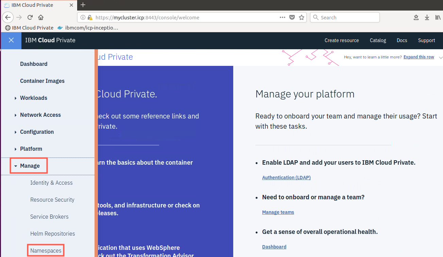
Task: Open the bookmarks menu toolbar icon
Action: click(416, 17)
